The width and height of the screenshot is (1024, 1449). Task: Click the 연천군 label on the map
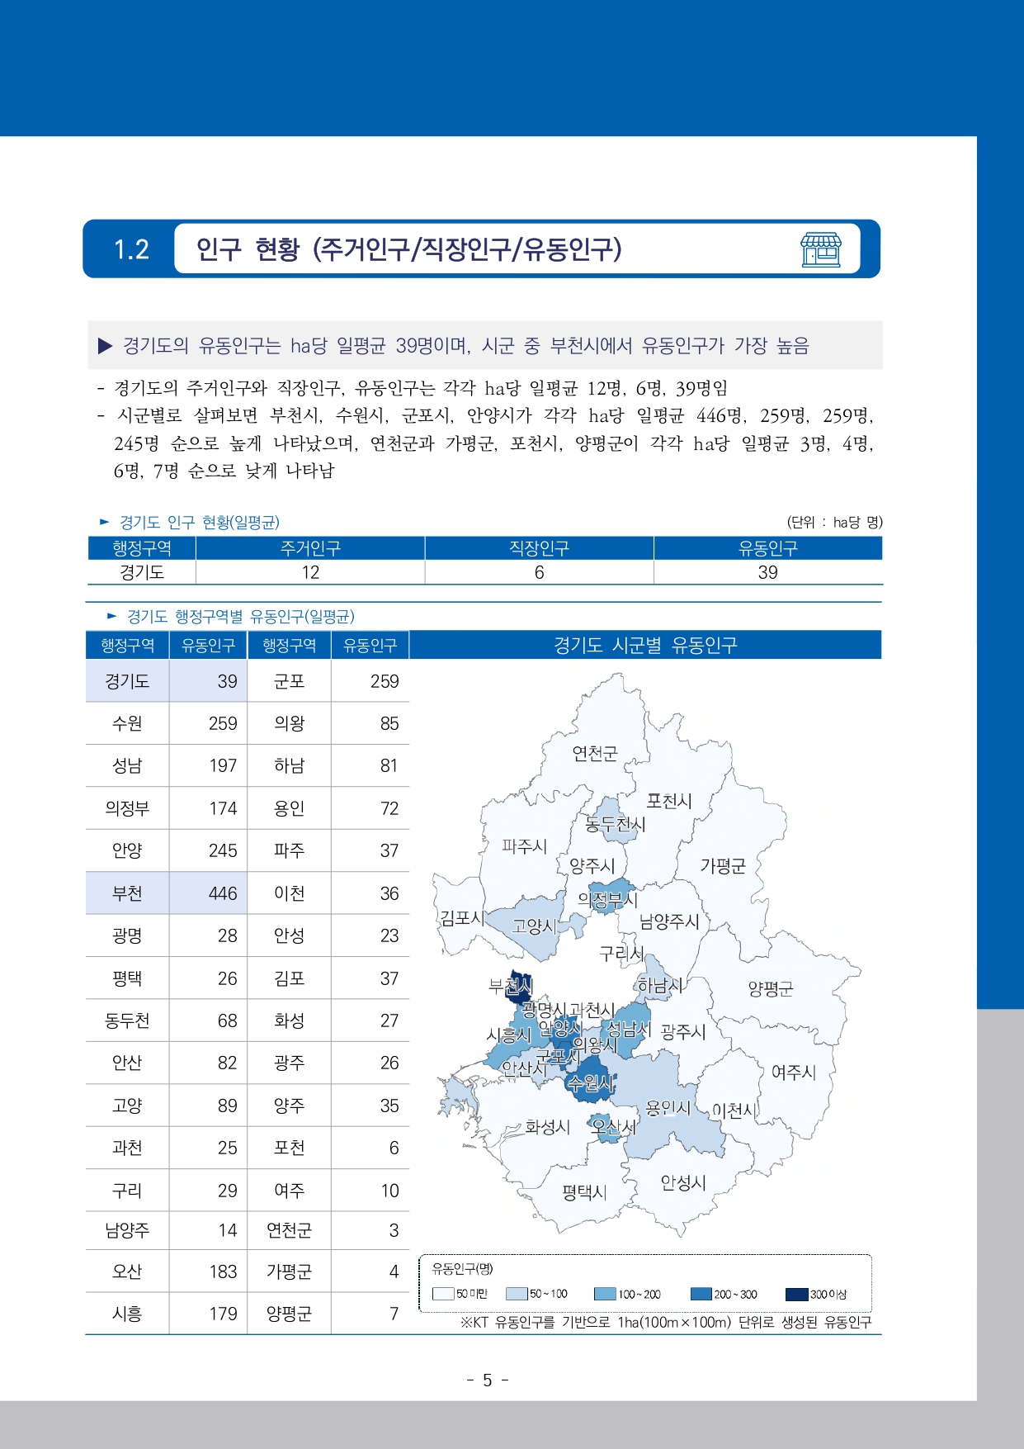pyautogui.click(x=594, y=753)
